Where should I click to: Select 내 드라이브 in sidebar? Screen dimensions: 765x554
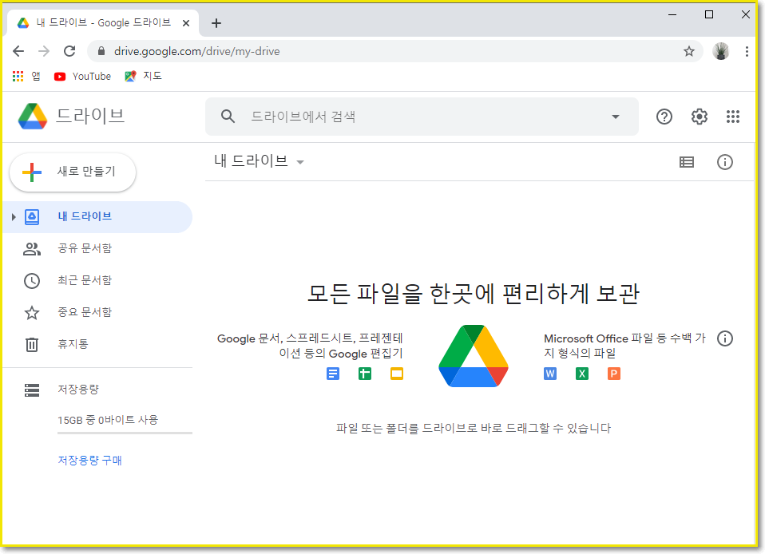pyautogui.click(x=97, y=217)
